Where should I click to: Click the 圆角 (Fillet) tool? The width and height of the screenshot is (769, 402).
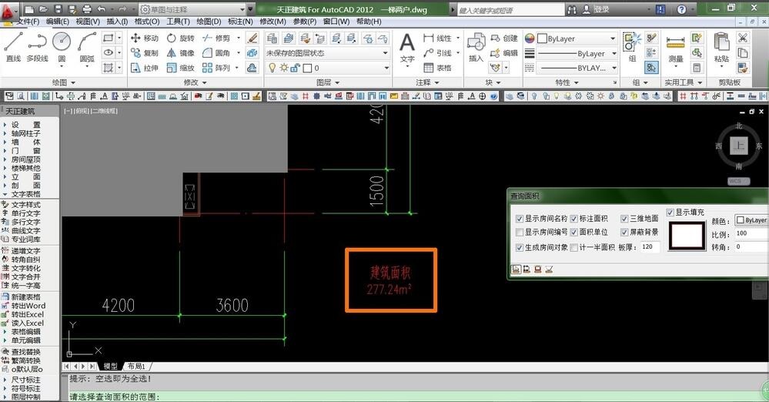pos(216,52)
